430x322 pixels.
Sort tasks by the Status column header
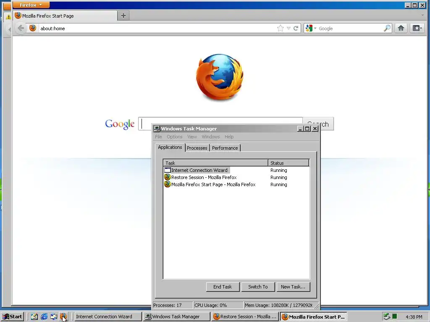pyautogui.click(x=288, y=163)
